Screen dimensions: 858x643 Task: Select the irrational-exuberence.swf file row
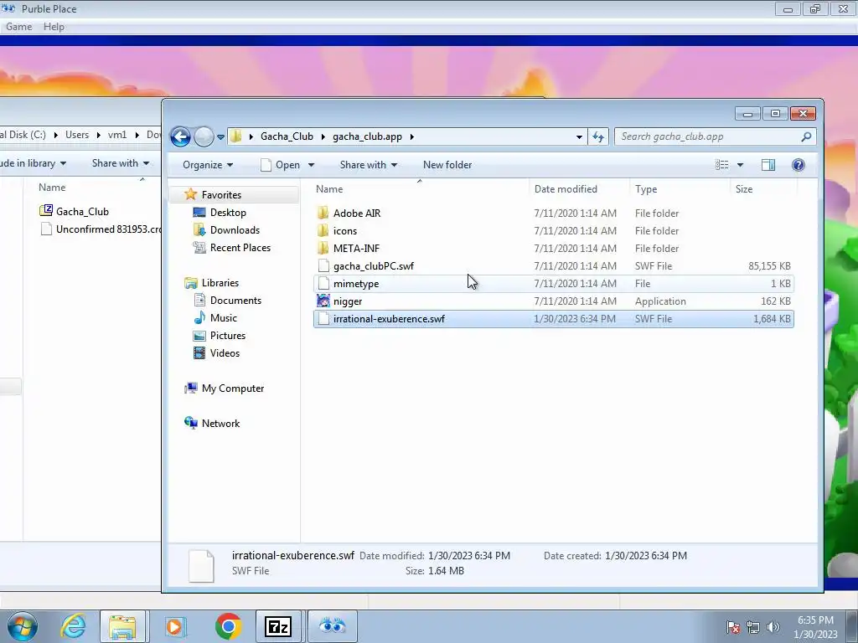553,319
